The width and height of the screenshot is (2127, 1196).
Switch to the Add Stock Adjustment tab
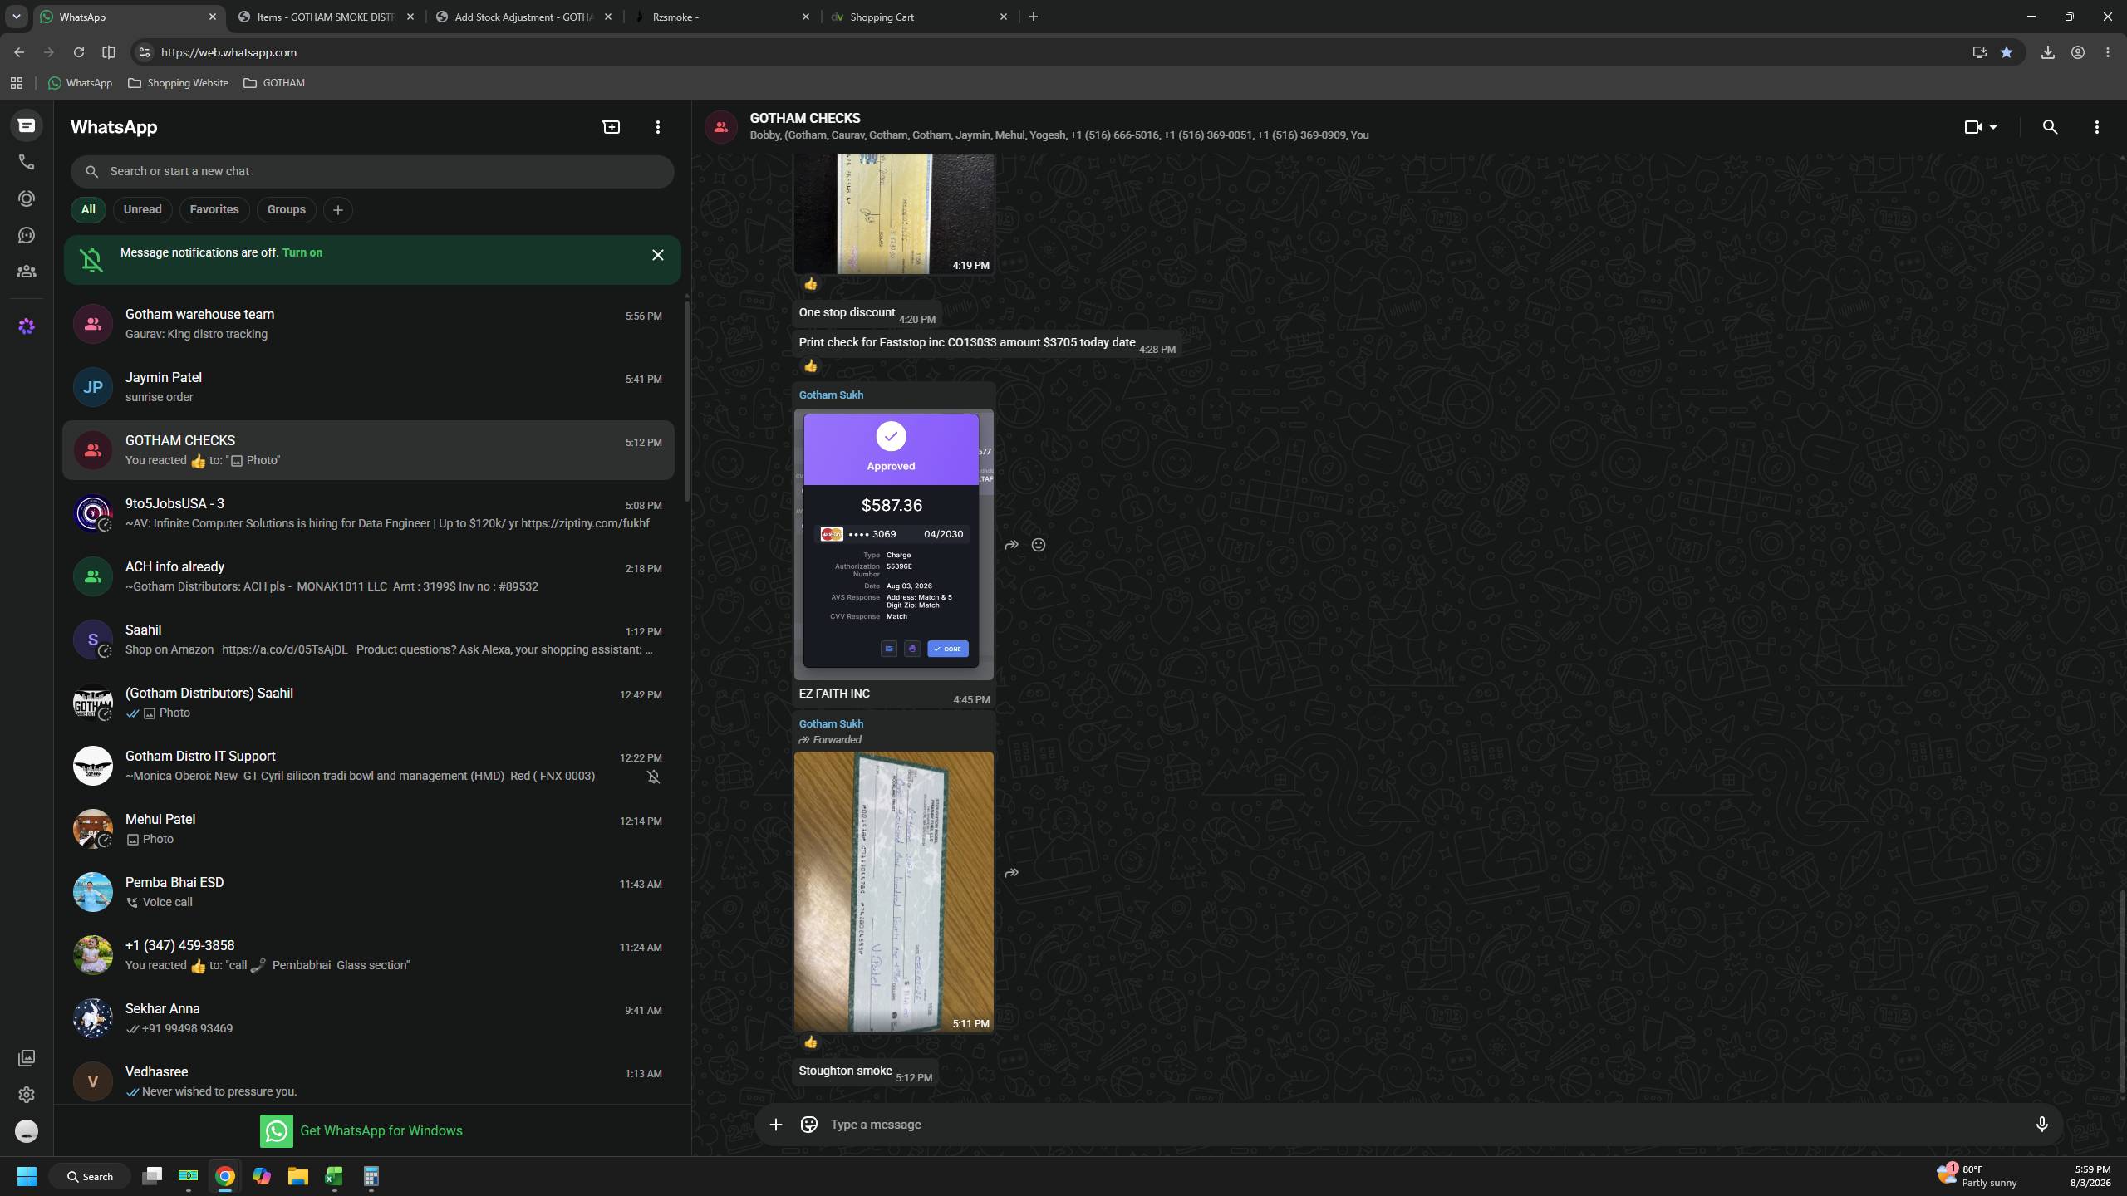point(525,17)
